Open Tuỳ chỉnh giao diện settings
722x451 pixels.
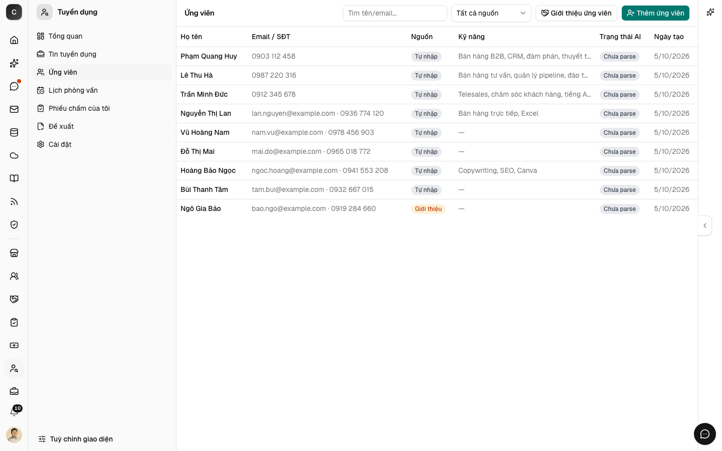pos(76,439)
